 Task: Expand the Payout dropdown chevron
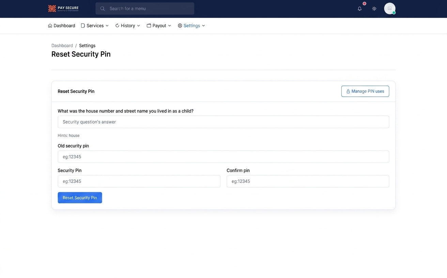[170, 26]
